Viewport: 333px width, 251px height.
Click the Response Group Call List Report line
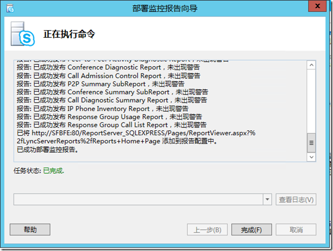point(112,125)
